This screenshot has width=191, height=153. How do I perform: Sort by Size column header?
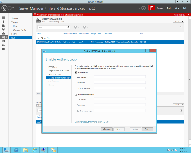click(x=141, y=34)
